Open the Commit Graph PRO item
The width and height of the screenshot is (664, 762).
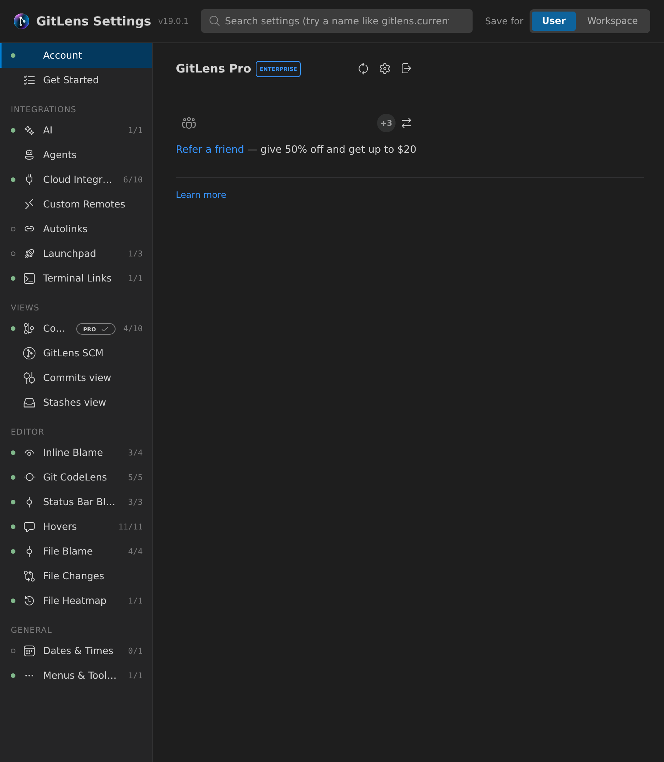76,329
